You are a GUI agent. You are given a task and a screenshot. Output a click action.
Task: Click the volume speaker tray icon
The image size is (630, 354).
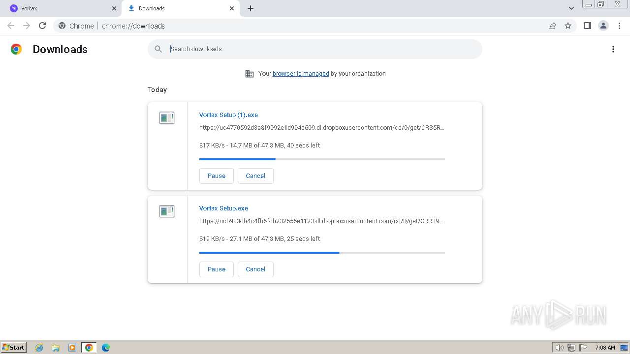point(560,348)
